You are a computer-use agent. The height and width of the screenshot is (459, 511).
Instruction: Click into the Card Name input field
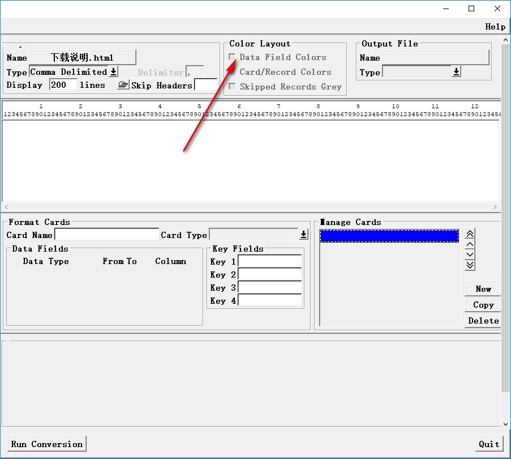click(106, 235)
